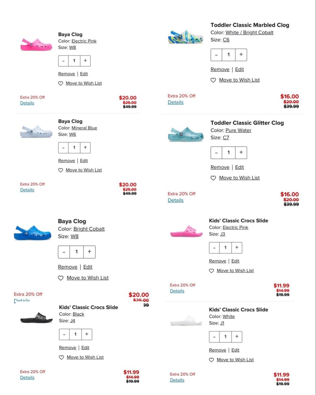Viewport: 316px width, 395px height.
Task: Open the Bright Cobalt Baya Clog product image
Action: point(32,233)
